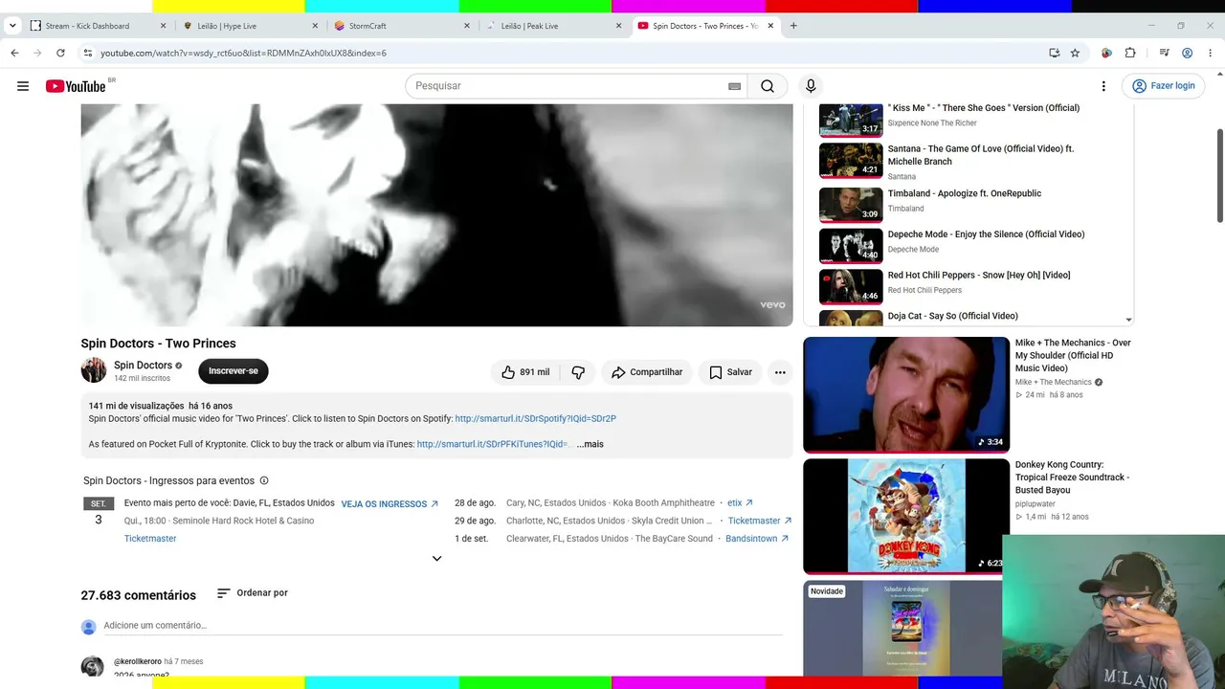
Task: Dislike the video with thumbs down
Action: click(x=578, y=372)
